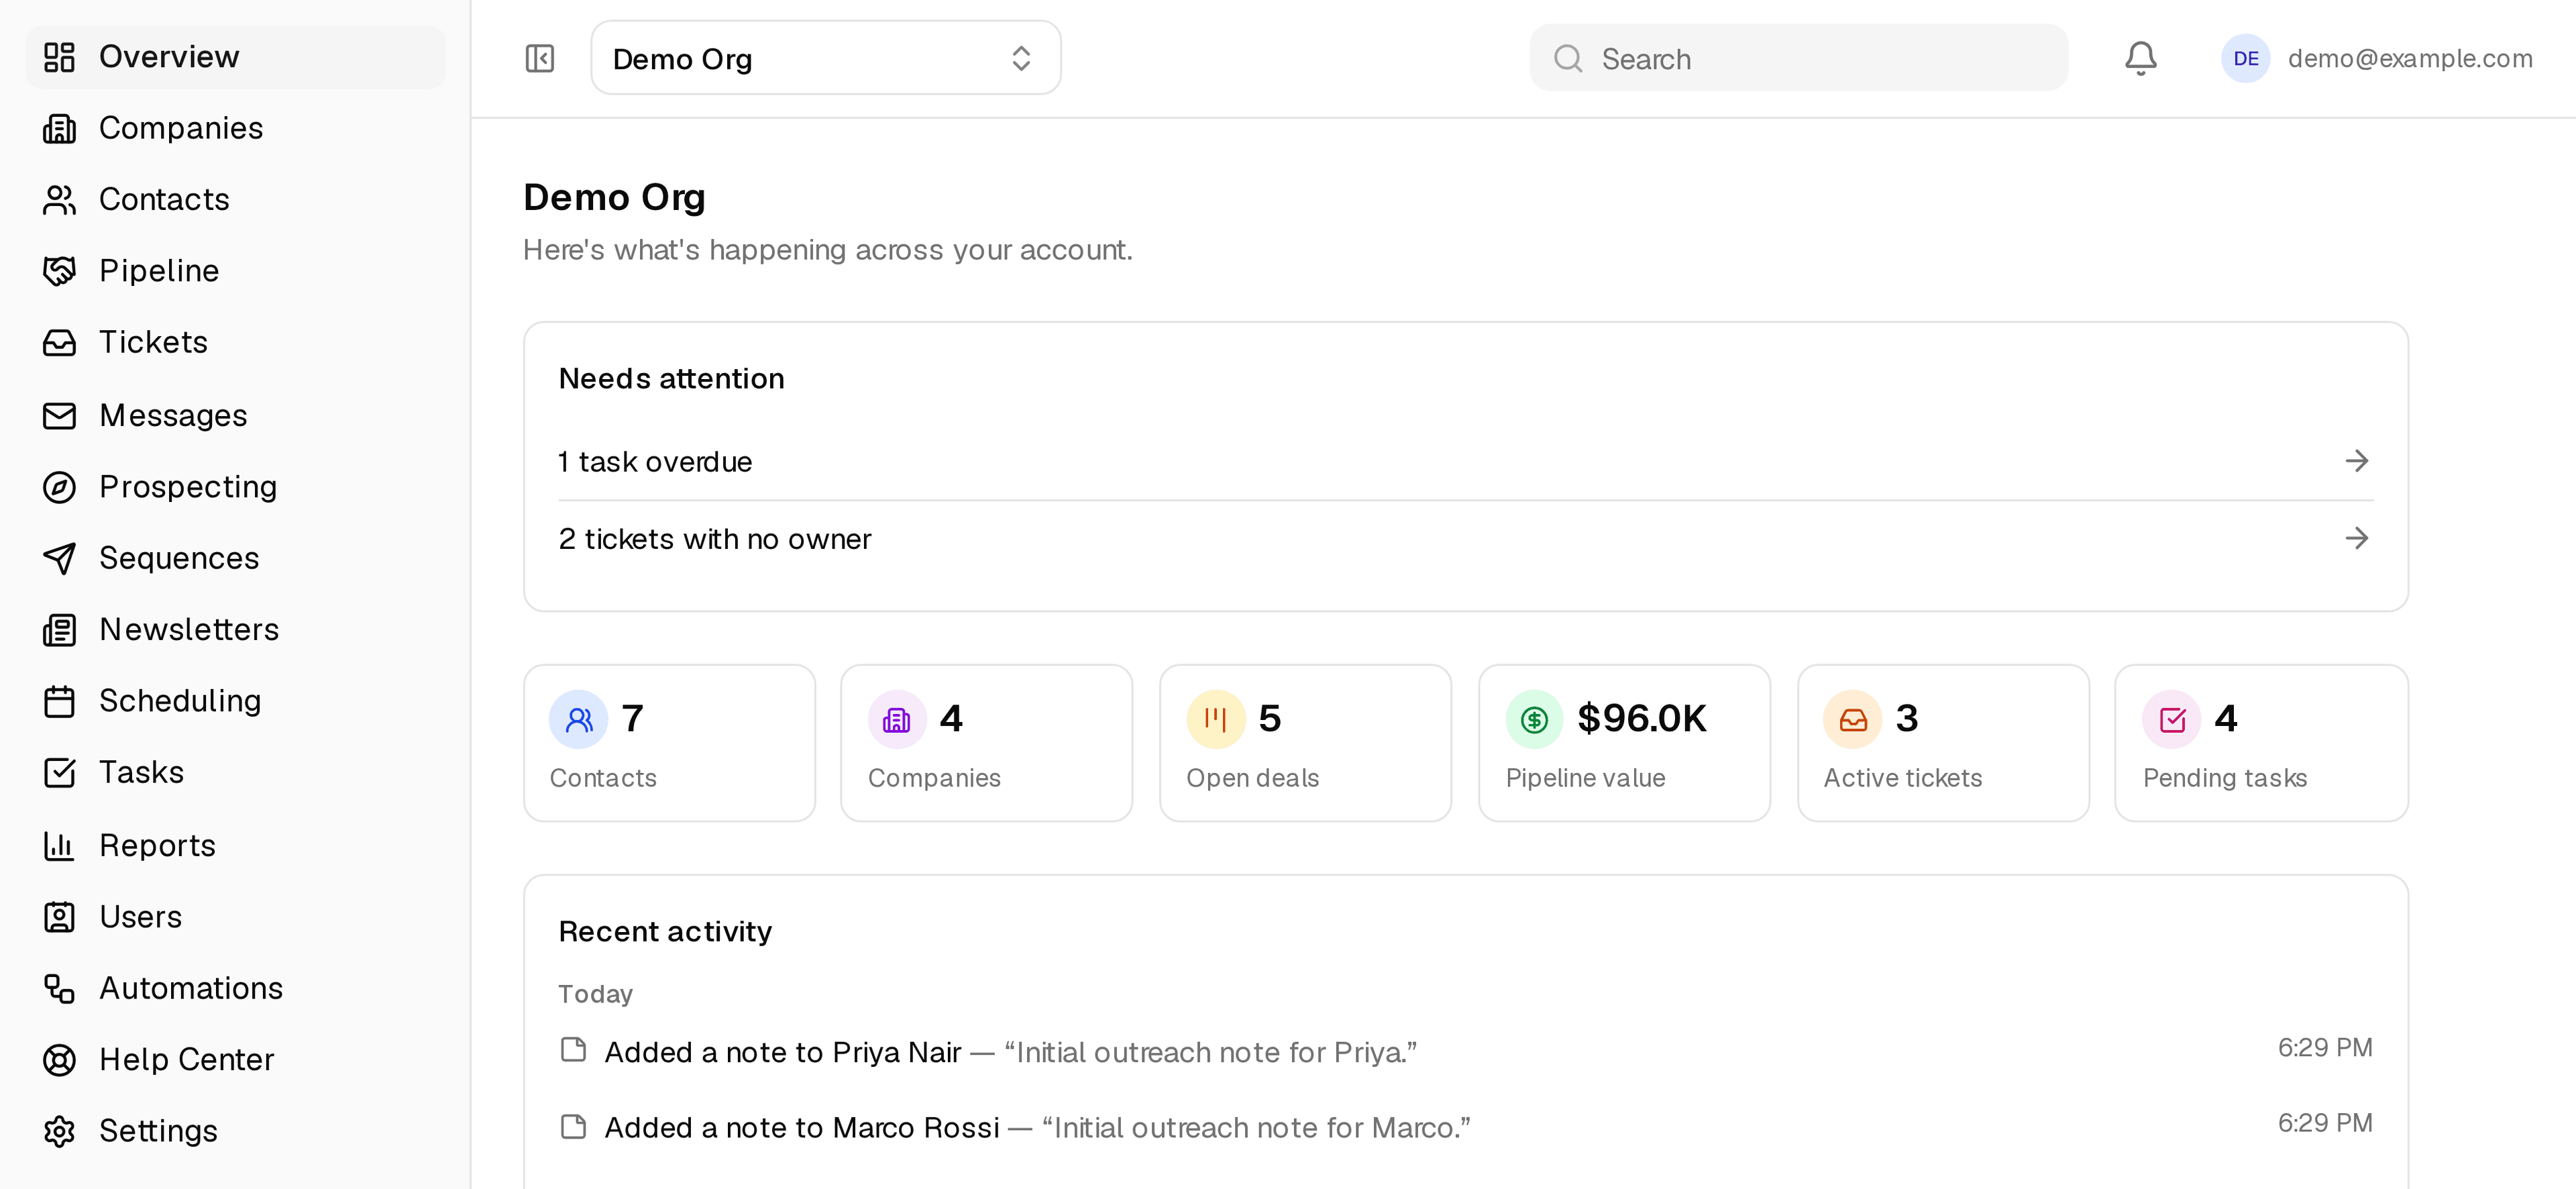Click arrow on '2 tickets with no owner' row
The image size is (2576, 1189).
[2356, 538]
